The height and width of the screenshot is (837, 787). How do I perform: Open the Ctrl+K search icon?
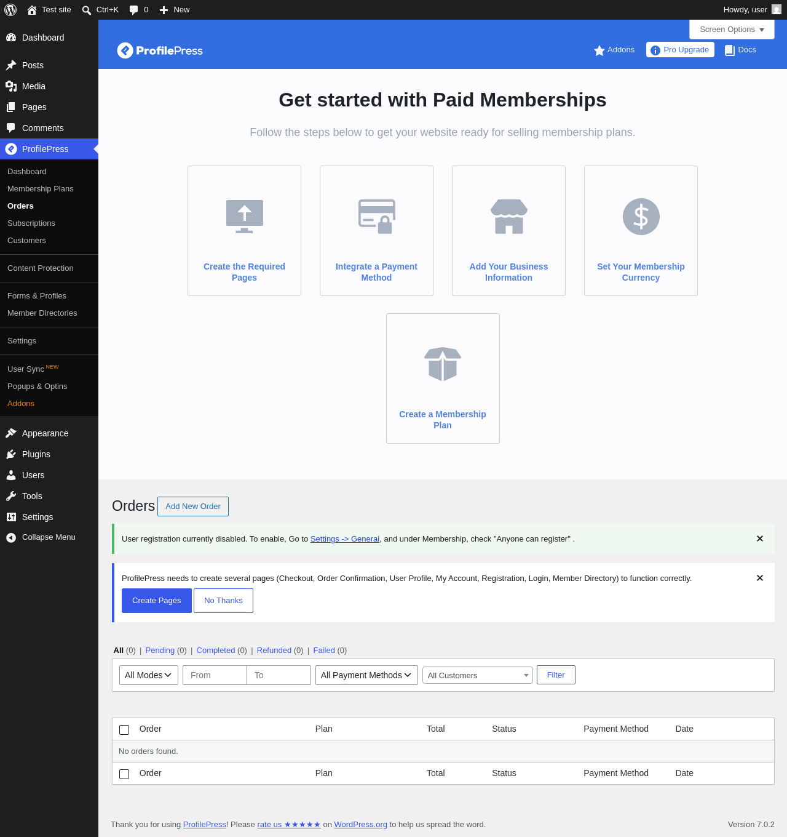pos(87,10)
